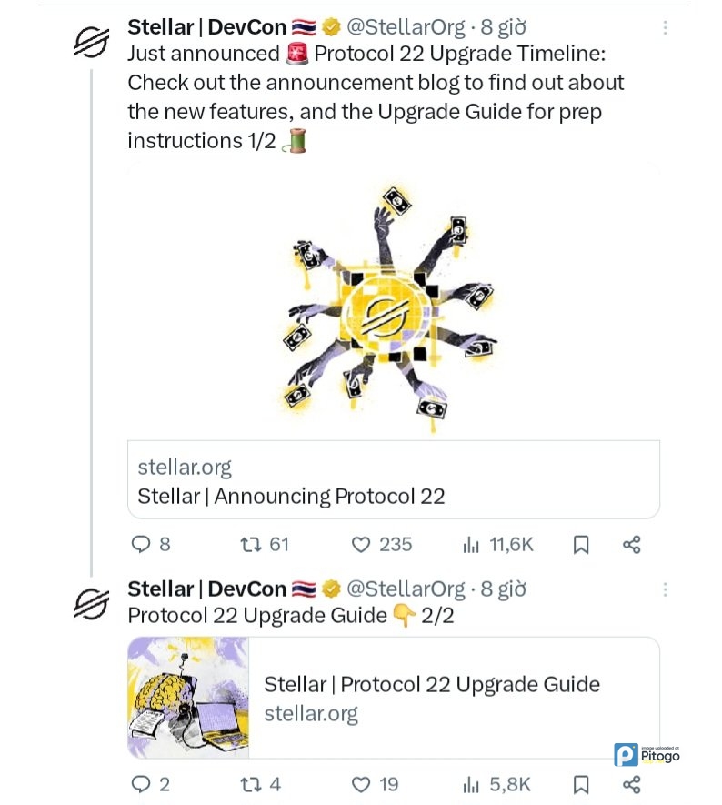Share the Protocol 22 announcement tweet
722x805 pixels.
tap(632, 545)
